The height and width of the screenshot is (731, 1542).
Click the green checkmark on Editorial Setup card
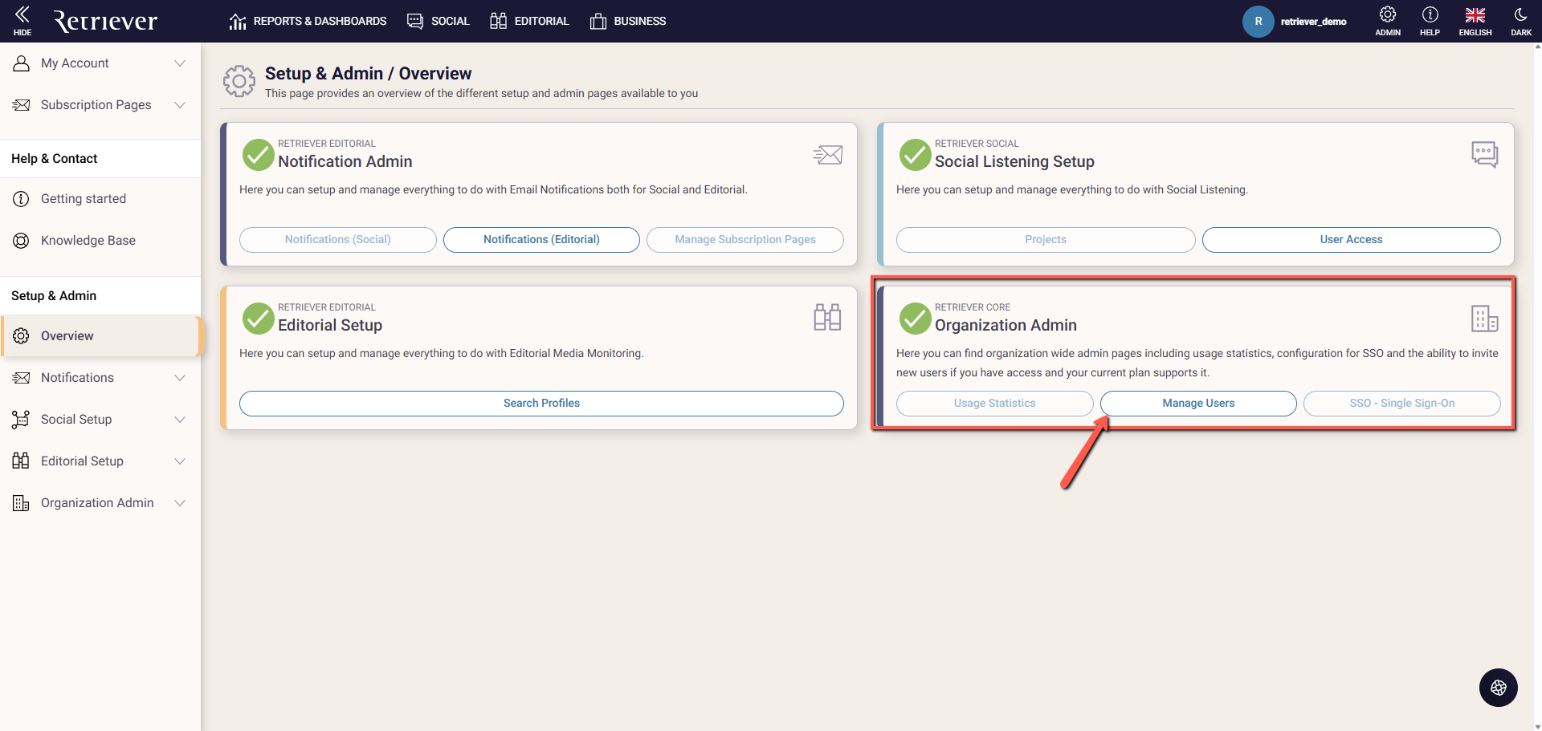coord(259,319)
